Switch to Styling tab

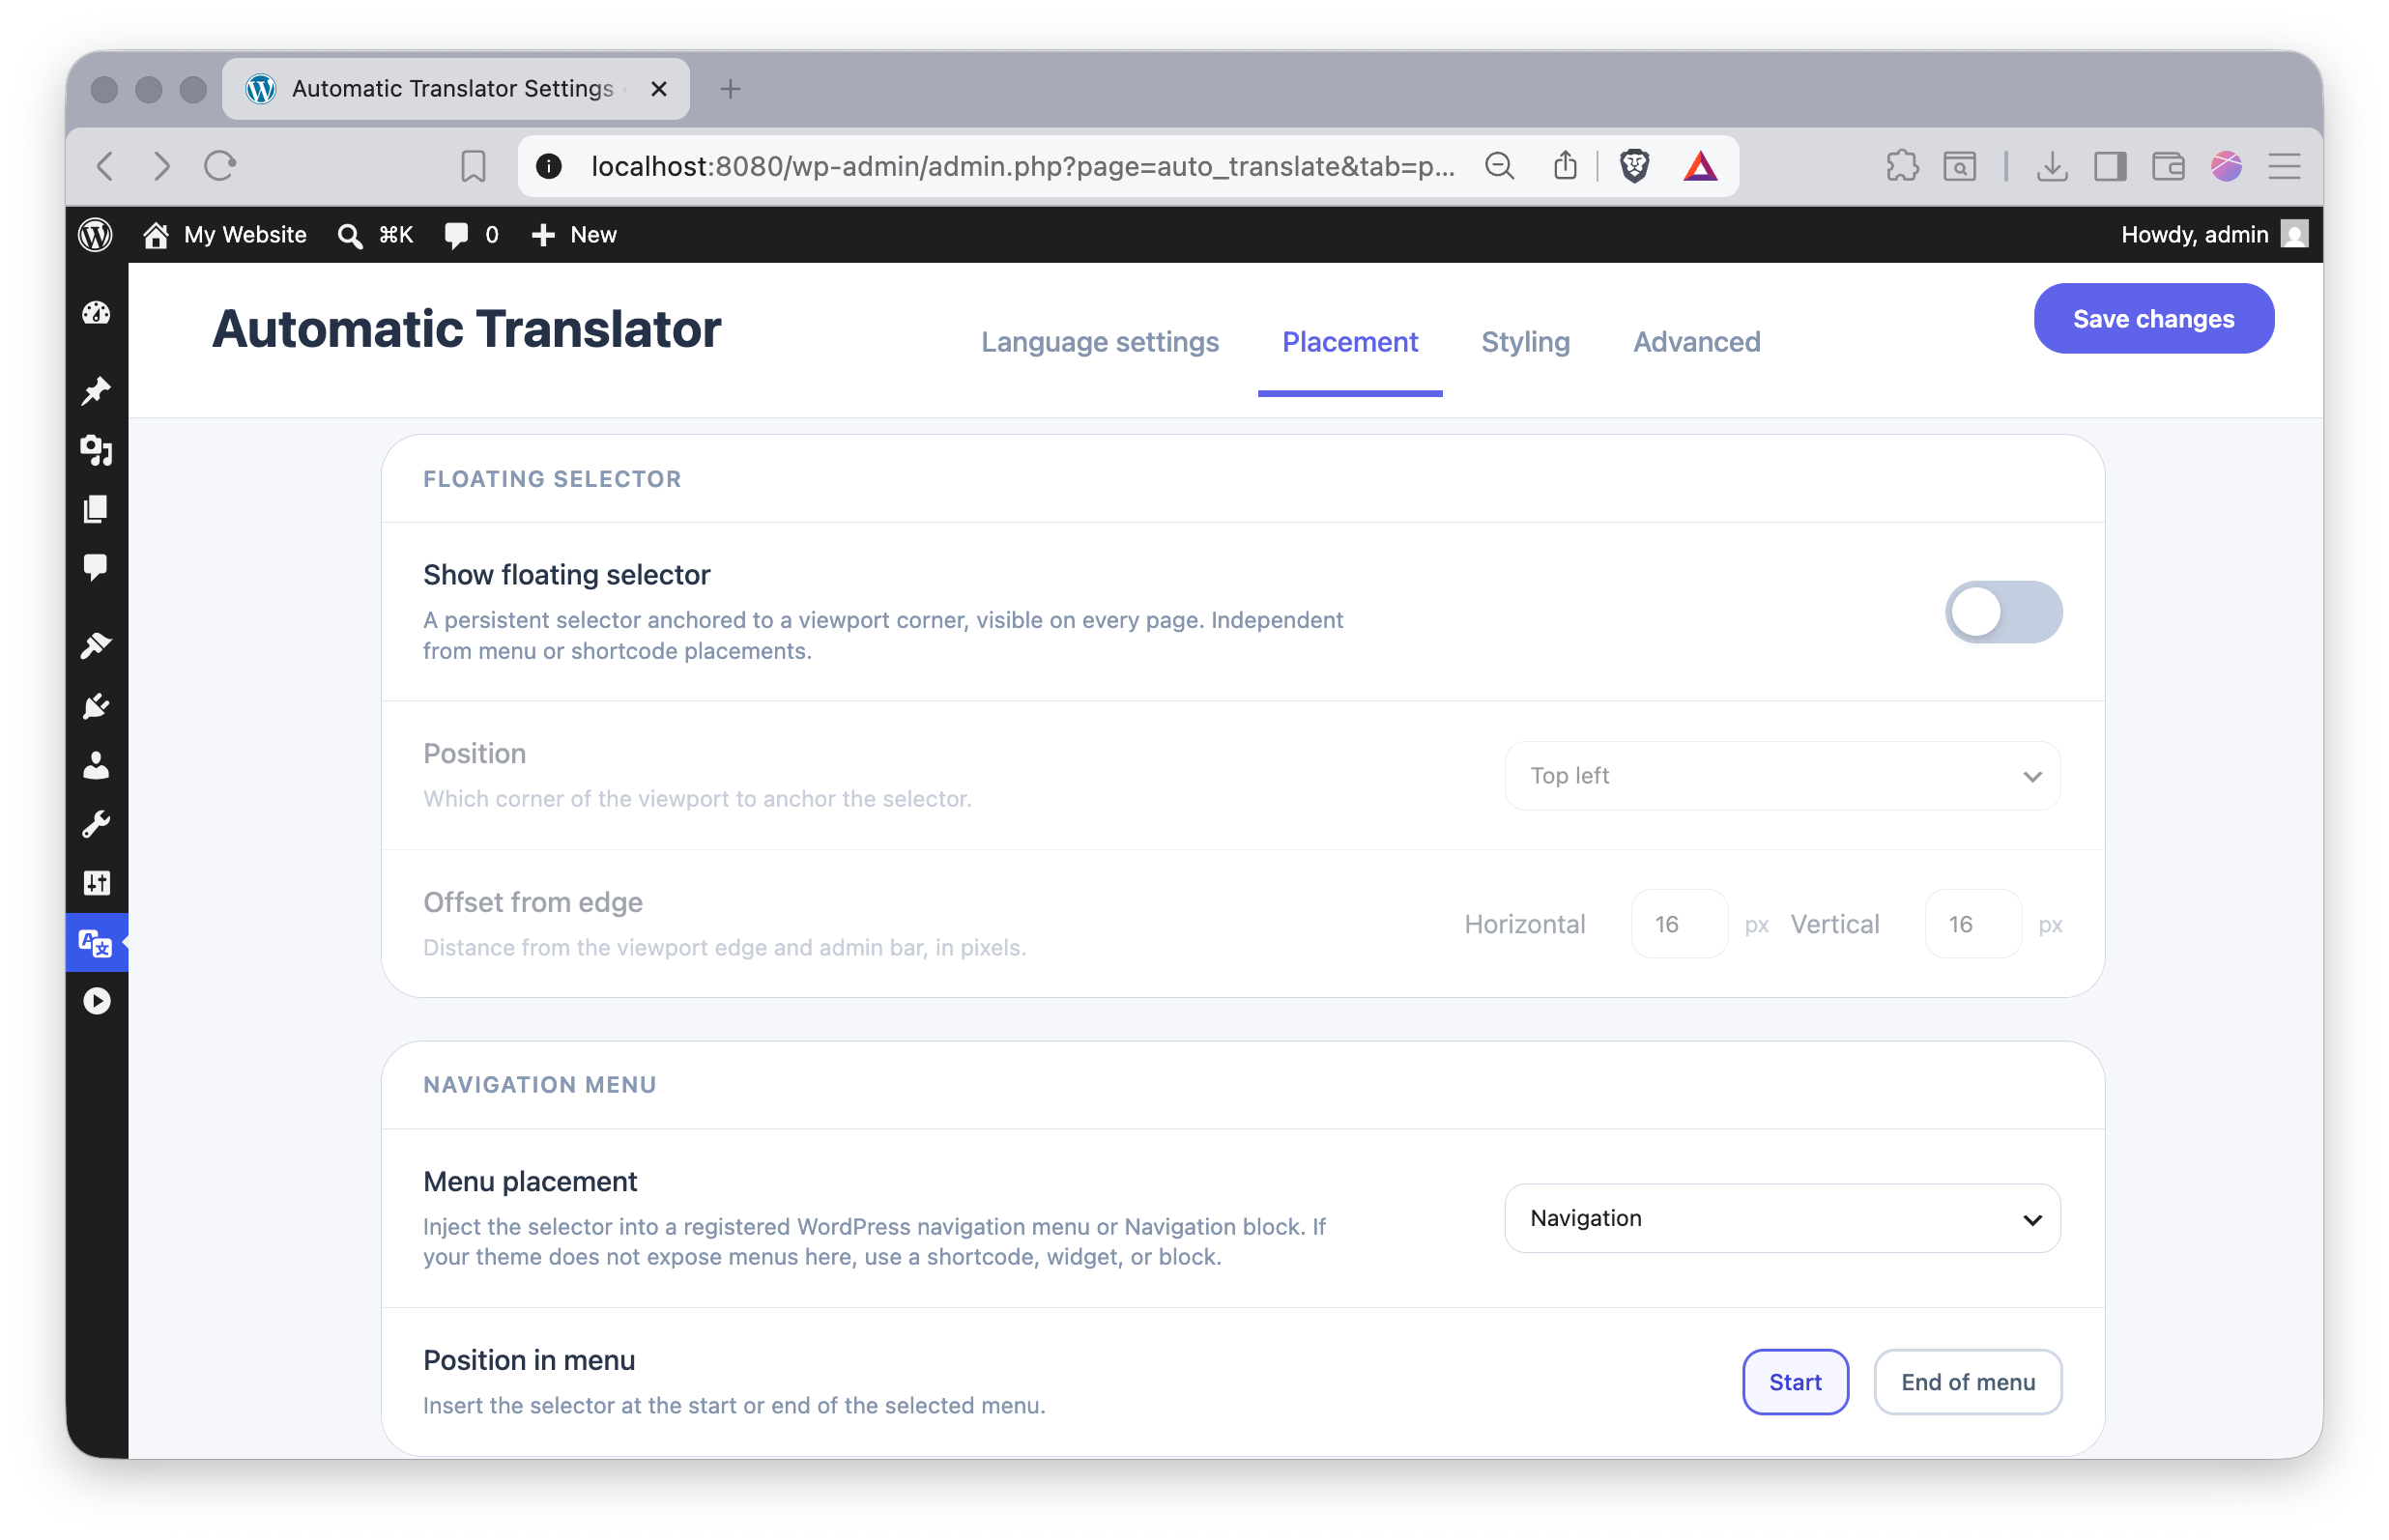1525,342
